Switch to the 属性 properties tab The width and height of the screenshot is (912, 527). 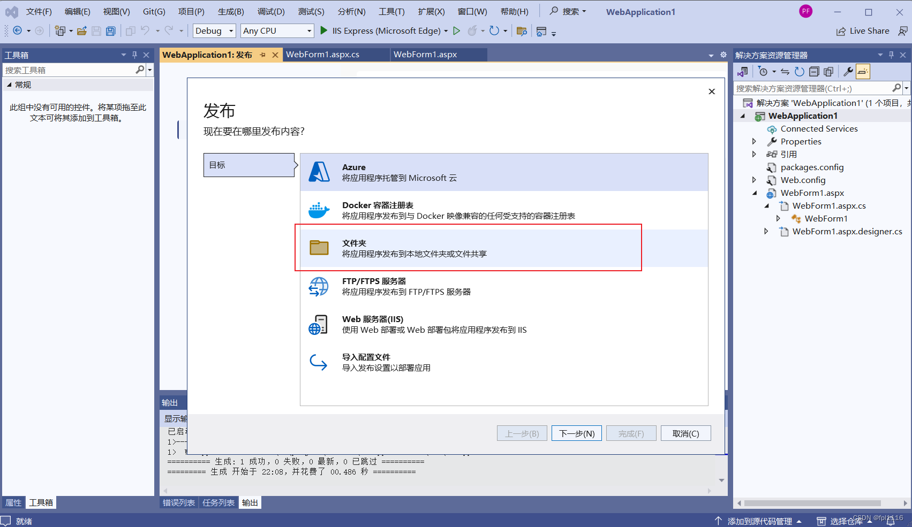13,502
